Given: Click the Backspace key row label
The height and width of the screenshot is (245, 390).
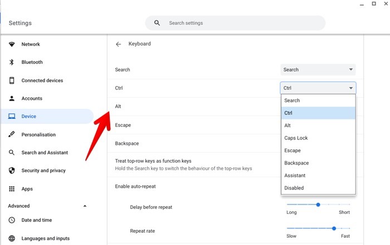Looking at the screenshot, I should point(127,143).
